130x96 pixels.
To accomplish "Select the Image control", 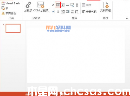I will pos(72,5).
